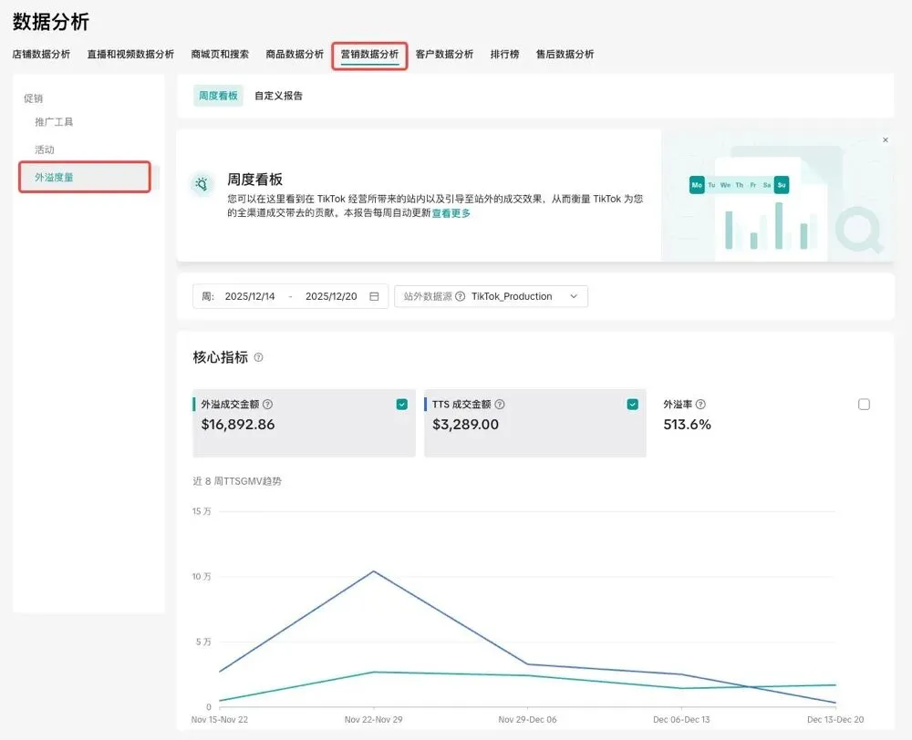Select 活动 in the left sidebar

(x=45, y=149)
